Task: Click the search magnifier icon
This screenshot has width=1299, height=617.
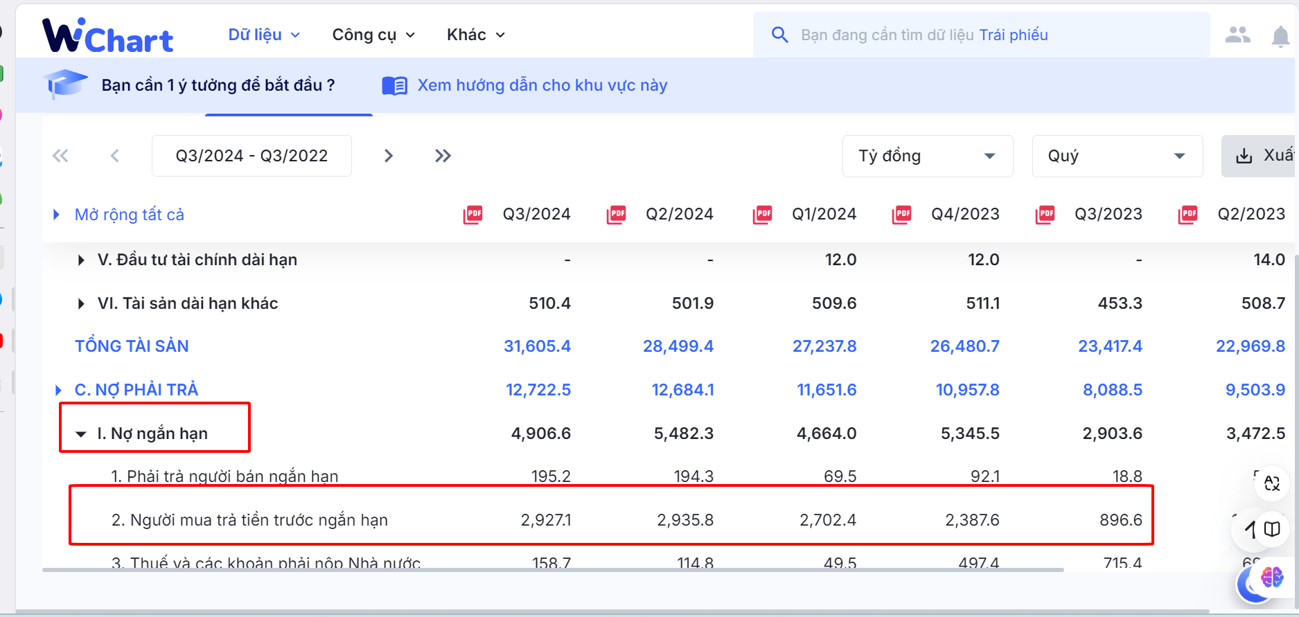Action: pyautogui.click(x=779, y=35)
